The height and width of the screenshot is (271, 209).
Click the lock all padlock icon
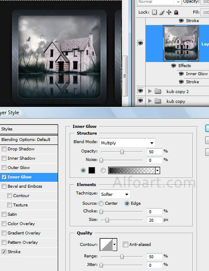176,12
